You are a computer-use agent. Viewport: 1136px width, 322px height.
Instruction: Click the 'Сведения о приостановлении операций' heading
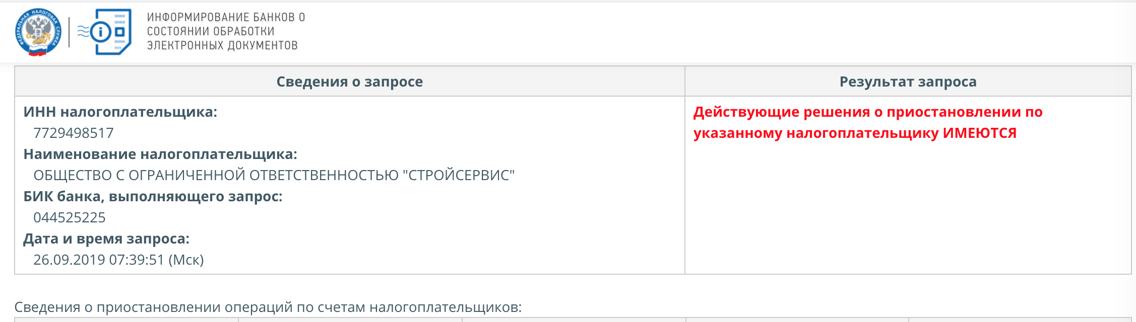tap(268, 307)
